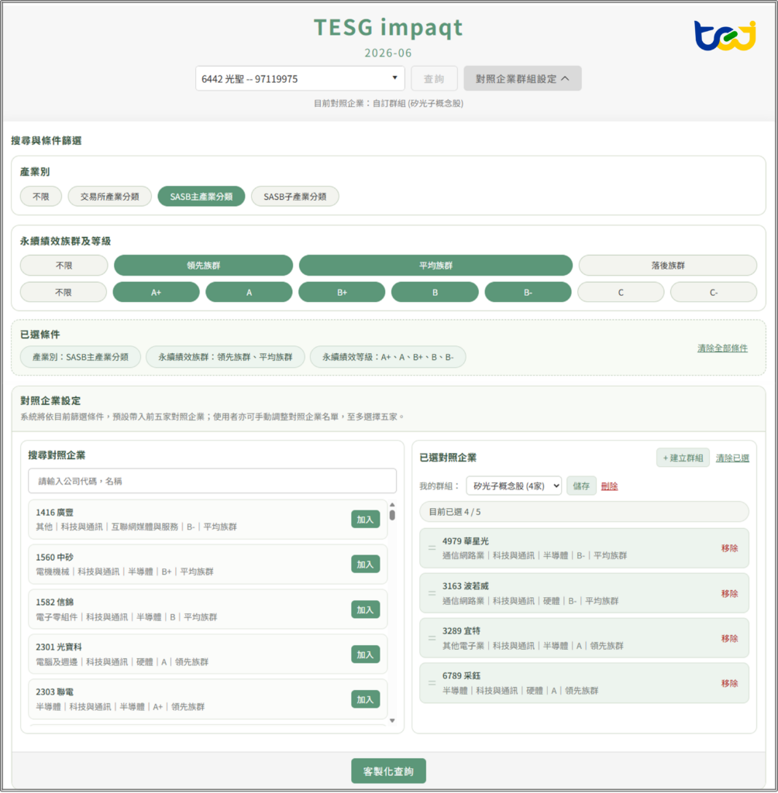Click the TESG impaqt title

coord(388,27)
